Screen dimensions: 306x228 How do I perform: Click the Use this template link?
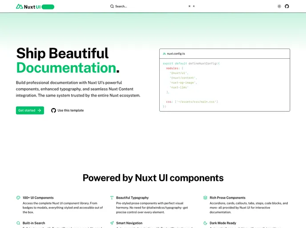67,110
